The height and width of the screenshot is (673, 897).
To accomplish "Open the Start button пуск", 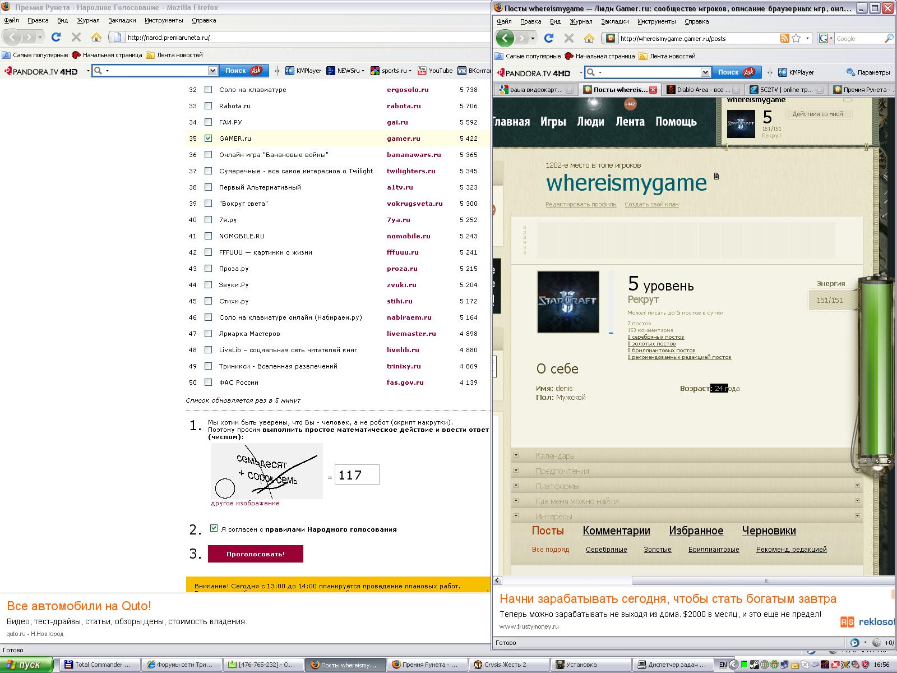I will coord(27,665).
